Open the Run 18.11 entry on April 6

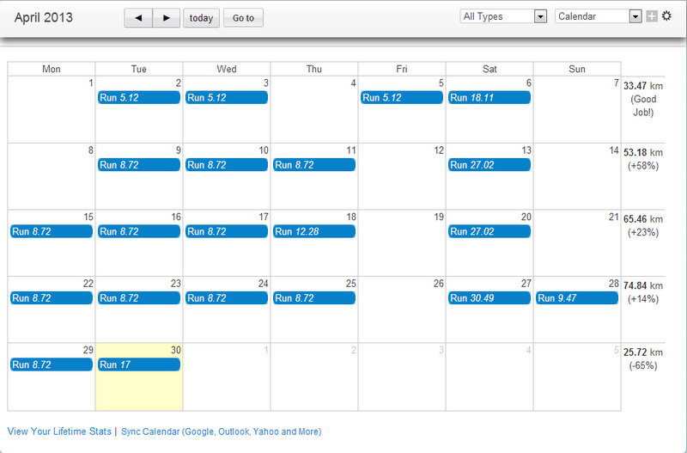tap(489, 98)
